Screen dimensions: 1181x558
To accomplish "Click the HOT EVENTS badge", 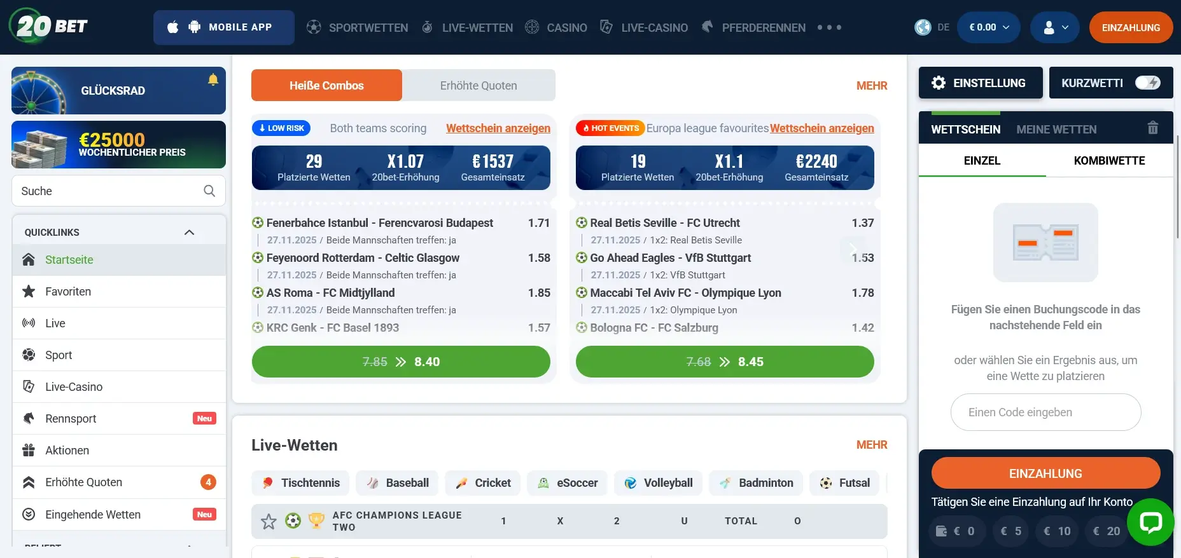I will (x=611, y=128).
